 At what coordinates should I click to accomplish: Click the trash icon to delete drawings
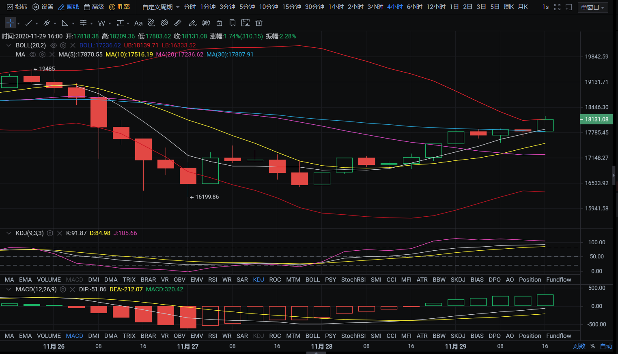click(x=259, y=23)
